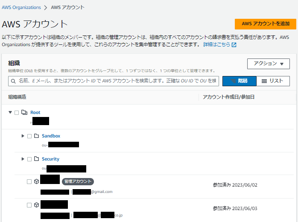Open the 詳細はこちら help link
This screenshot has height=222, width=298.
[x=216, y=45]
